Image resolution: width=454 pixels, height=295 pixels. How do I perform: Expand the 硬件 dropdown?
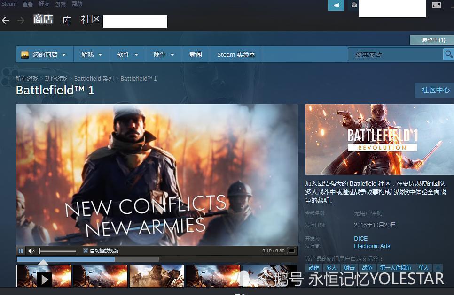pyautogui.click(x=164, y=54)
